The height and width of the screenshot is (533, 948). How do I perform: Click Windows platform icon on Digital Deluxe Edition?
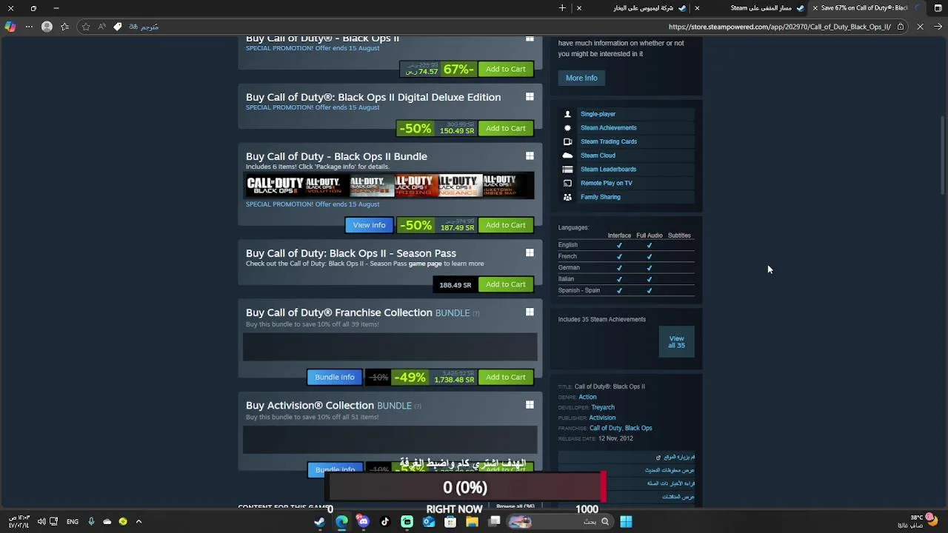point(530,97)
